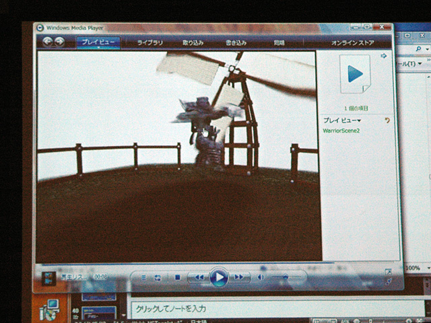Click the Back navigation arrow

pos(48,41)
